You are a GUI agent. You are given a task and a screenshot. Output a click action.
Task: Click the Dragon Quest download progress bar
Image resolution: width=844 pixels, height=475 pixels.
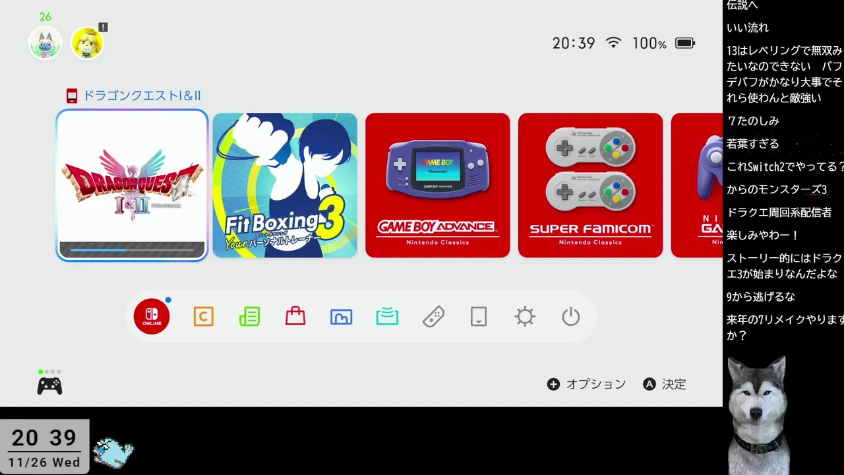132,250
